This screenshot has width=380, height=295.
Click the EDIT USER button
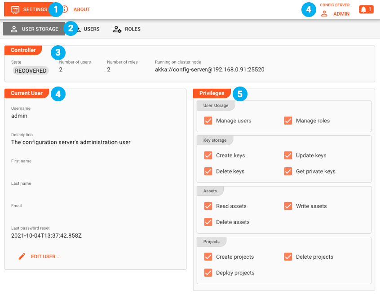[x=45, y=256]
